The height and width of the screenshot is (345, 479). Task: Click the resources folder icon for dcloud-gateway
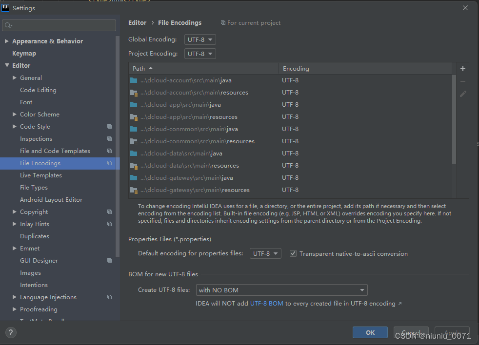click(134, 190)
